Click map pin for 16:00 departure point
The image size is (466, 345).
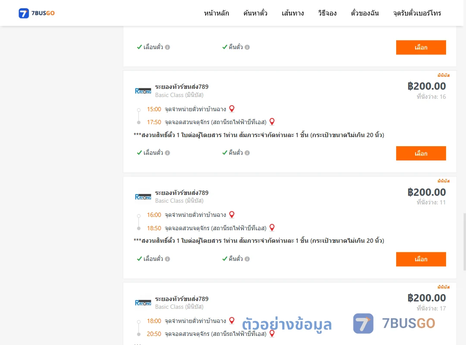pyautogui.click(x=232, y=215)
